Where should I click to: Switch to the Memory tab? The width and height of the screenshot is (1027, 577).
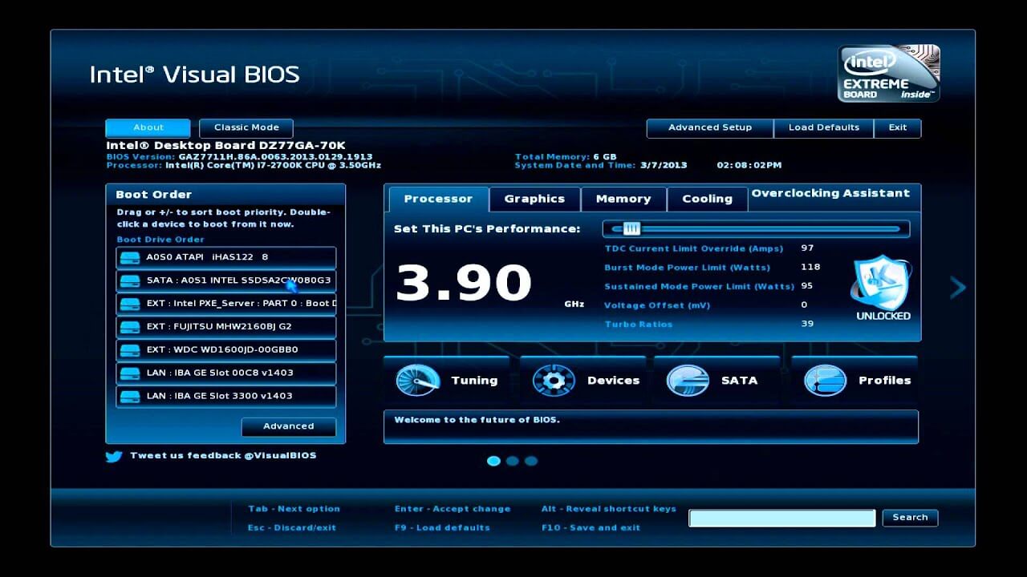(x=623, y=199)
